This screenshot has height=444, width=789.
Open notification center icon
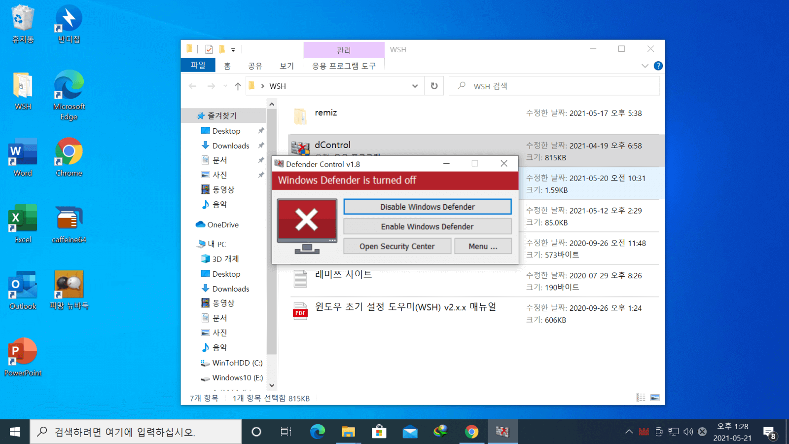769,433
